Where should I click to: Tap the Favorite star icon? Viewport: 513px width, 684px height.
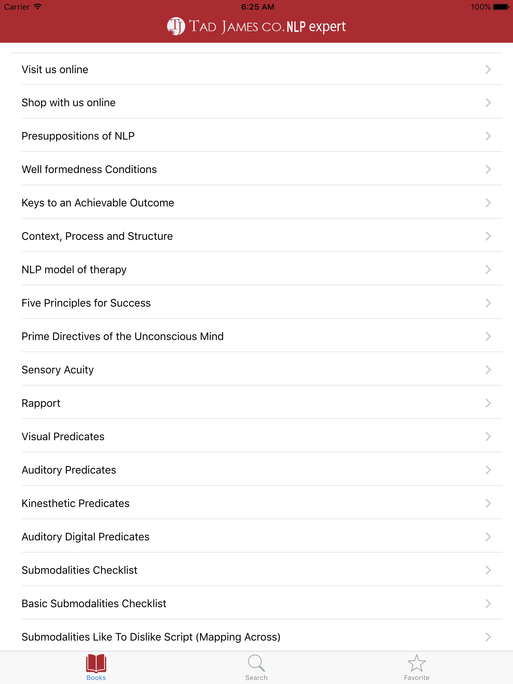point(416,664)
